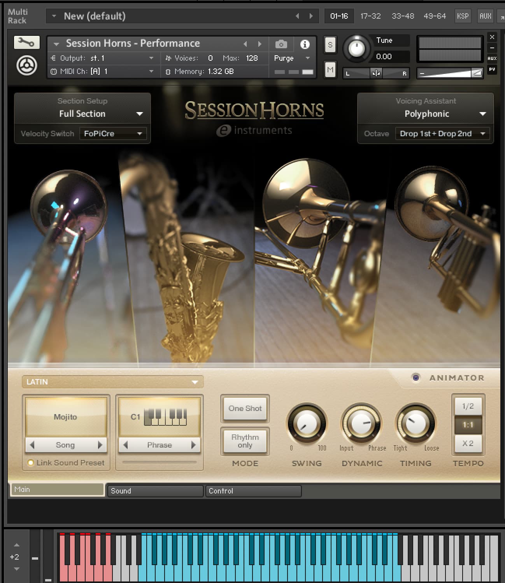Open the Octave Drop 1st + Drop 2nd dropdown
Image resolution: width=505 pixels, height=583 pixels.
(442, 133)
